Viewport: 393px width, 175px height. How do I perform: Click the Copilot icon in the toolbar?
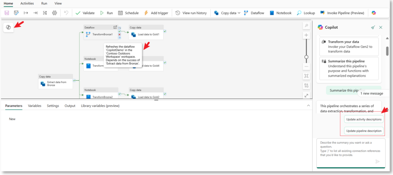pyautogui.click(x=374, y=13)
